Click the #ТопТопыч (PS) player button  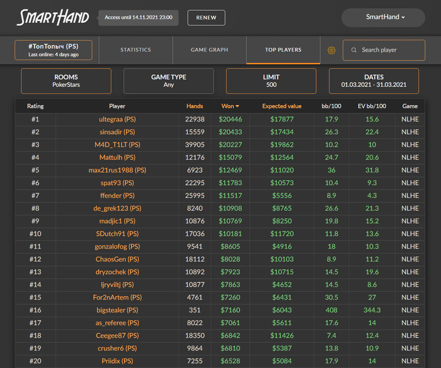point(54,50)
